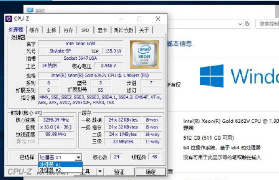Click the 验证 button
This screenshot has height=180, width=279.
[119, 172]
